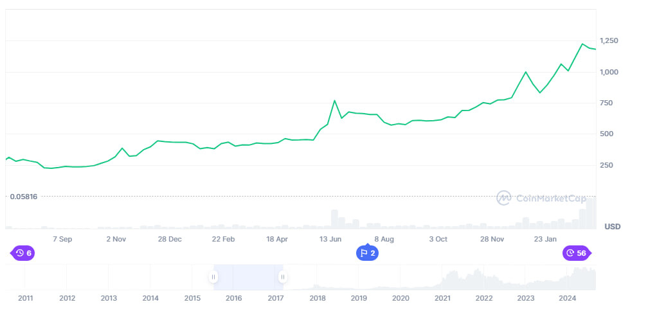Click the 2024 year label
This screenshot has height=309, width=648.
pos(568,298)
